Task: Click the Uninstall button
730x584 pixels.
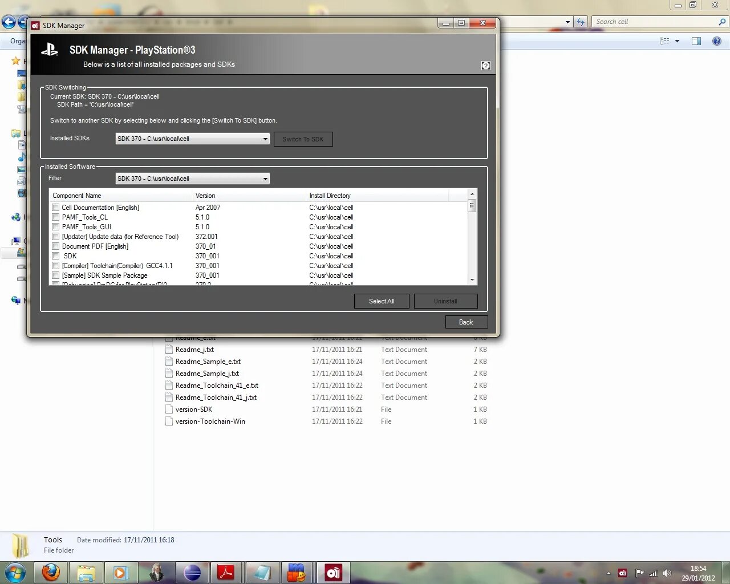Action: pyautogui.click(x=445, y=301)
